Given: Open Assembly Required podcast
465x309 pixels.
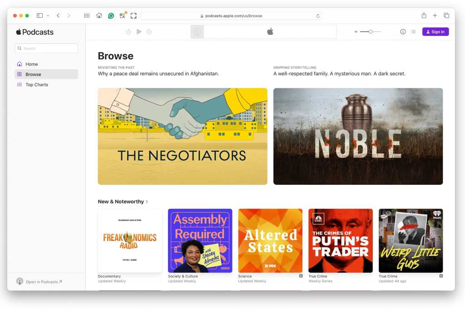Looking at the screenshot, I should click(x=200, y=241).
